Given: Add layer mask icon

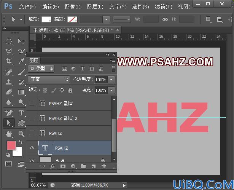Looking at the screenshot, I should pyautogui.click(x=63, y=166).
